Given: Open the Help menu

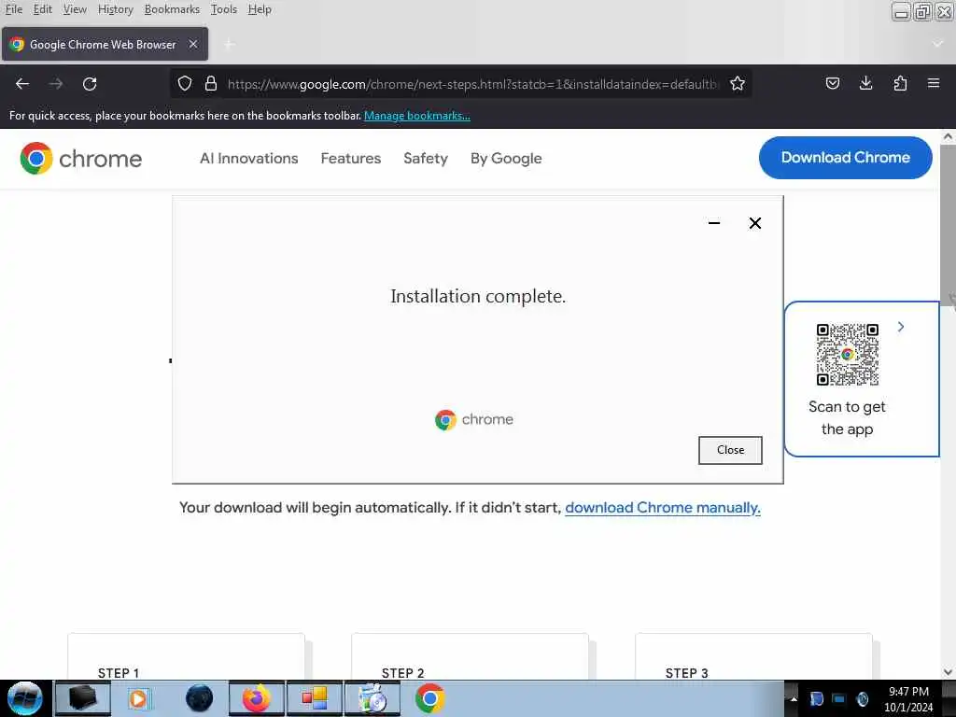Looking at the screenshot, I should [x=260, y=9].
